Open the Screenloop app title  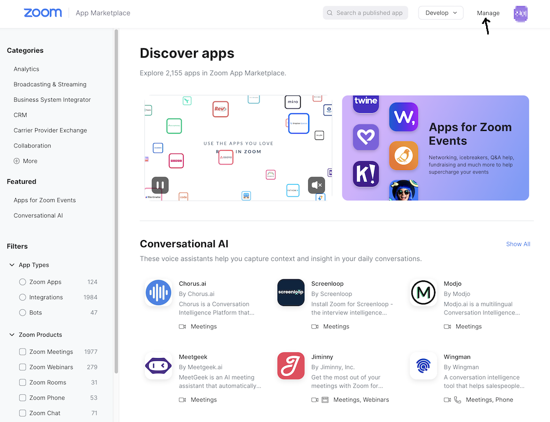pyautogui.click(x=327, y=284)
